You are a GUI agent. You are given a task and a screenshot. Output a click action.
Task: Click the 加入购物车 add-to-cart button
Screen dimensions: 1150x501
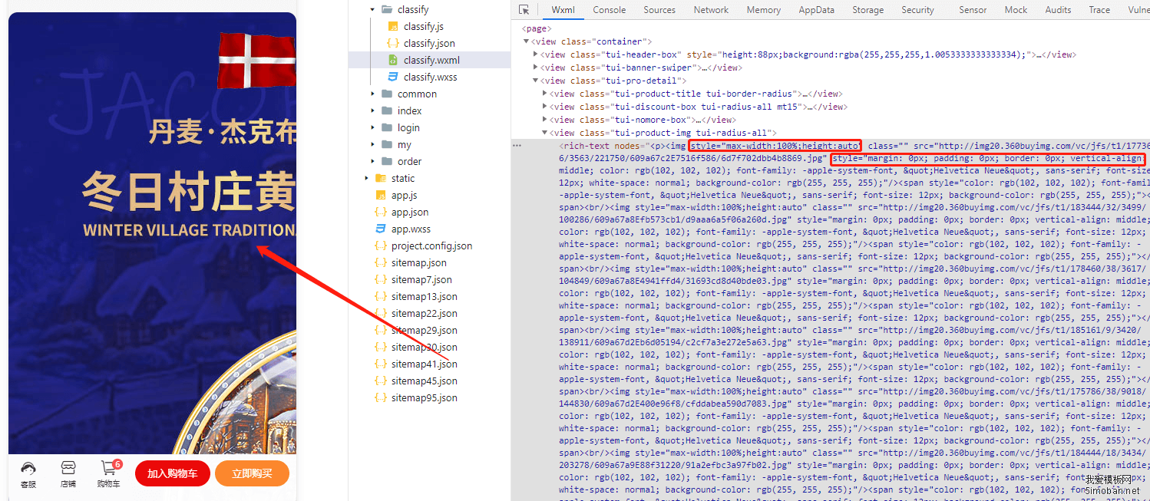(172, 473)
